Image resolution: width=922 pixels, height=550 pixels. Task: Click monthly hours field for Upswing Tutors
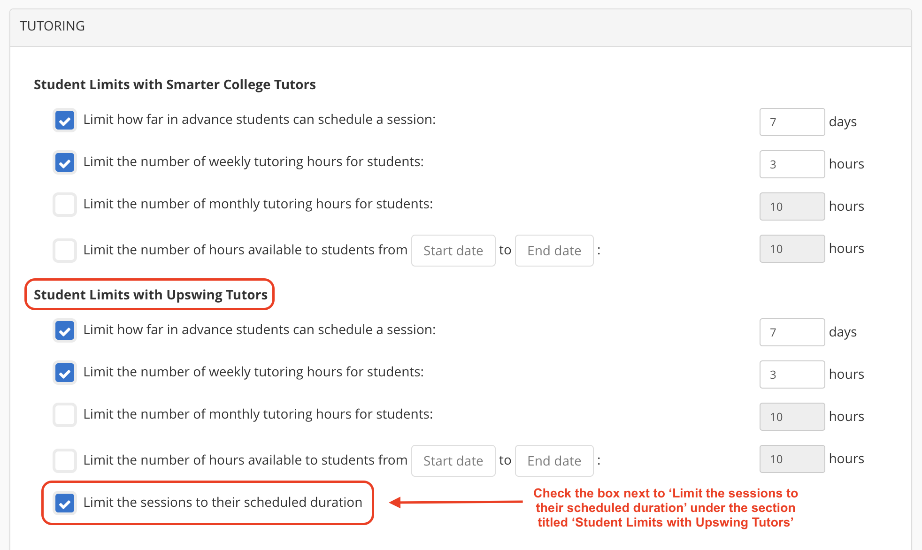point(792,417)
